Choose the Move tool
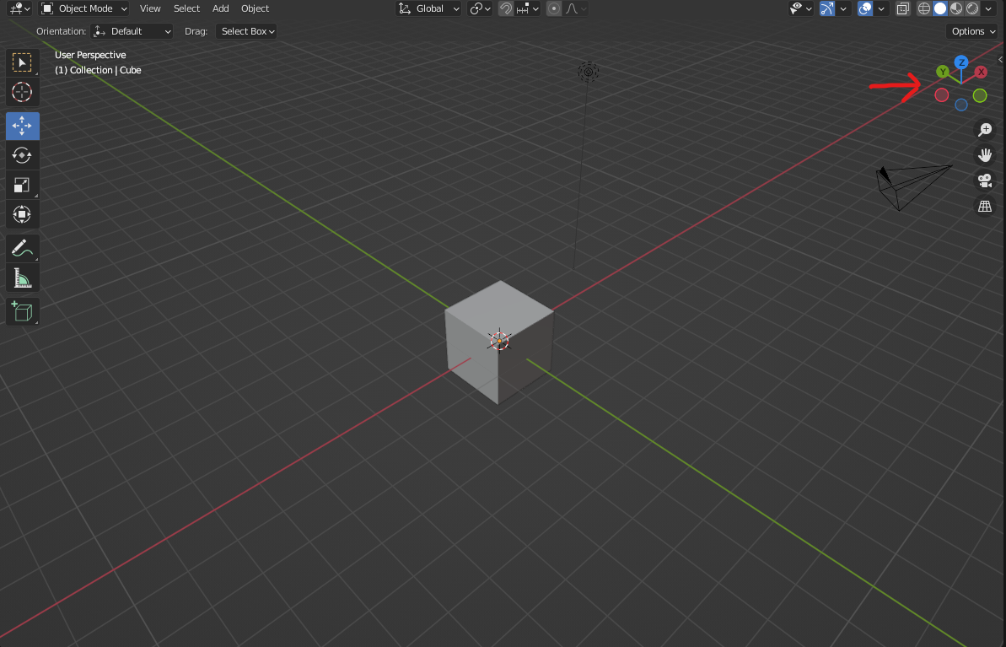Image resolution: width=1006 pixels, height=647 pixels. [x=23, y=126]
